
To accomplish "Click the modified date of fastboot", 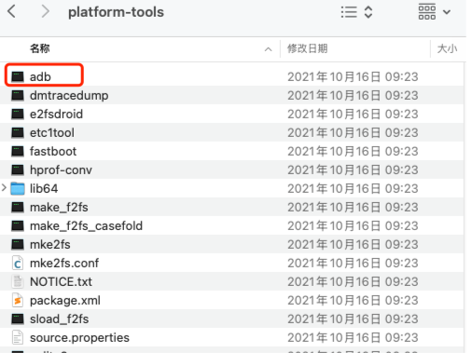I will [353, 151].
